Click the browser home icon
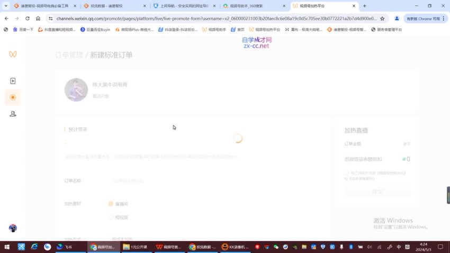450x253 pixels. click(x=38, y=18)
